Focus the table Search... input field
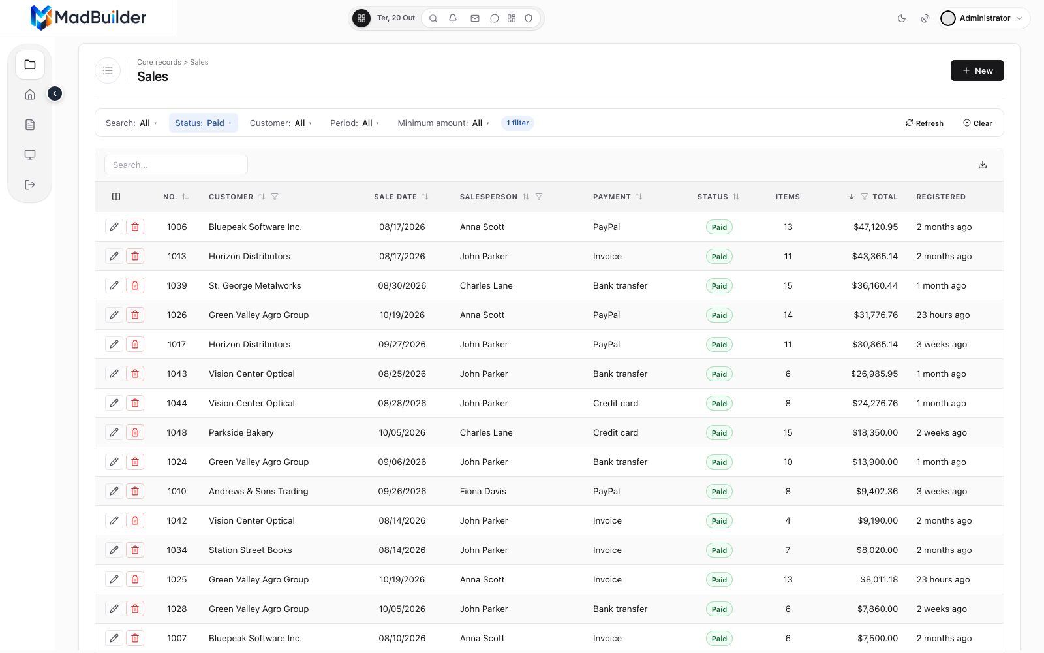1044x653 pixels. 176,165
